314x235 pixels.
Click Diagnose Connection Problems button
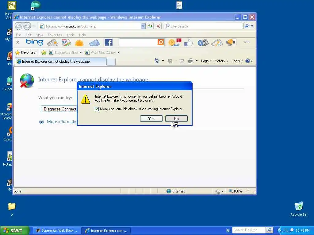coord(59,109)
